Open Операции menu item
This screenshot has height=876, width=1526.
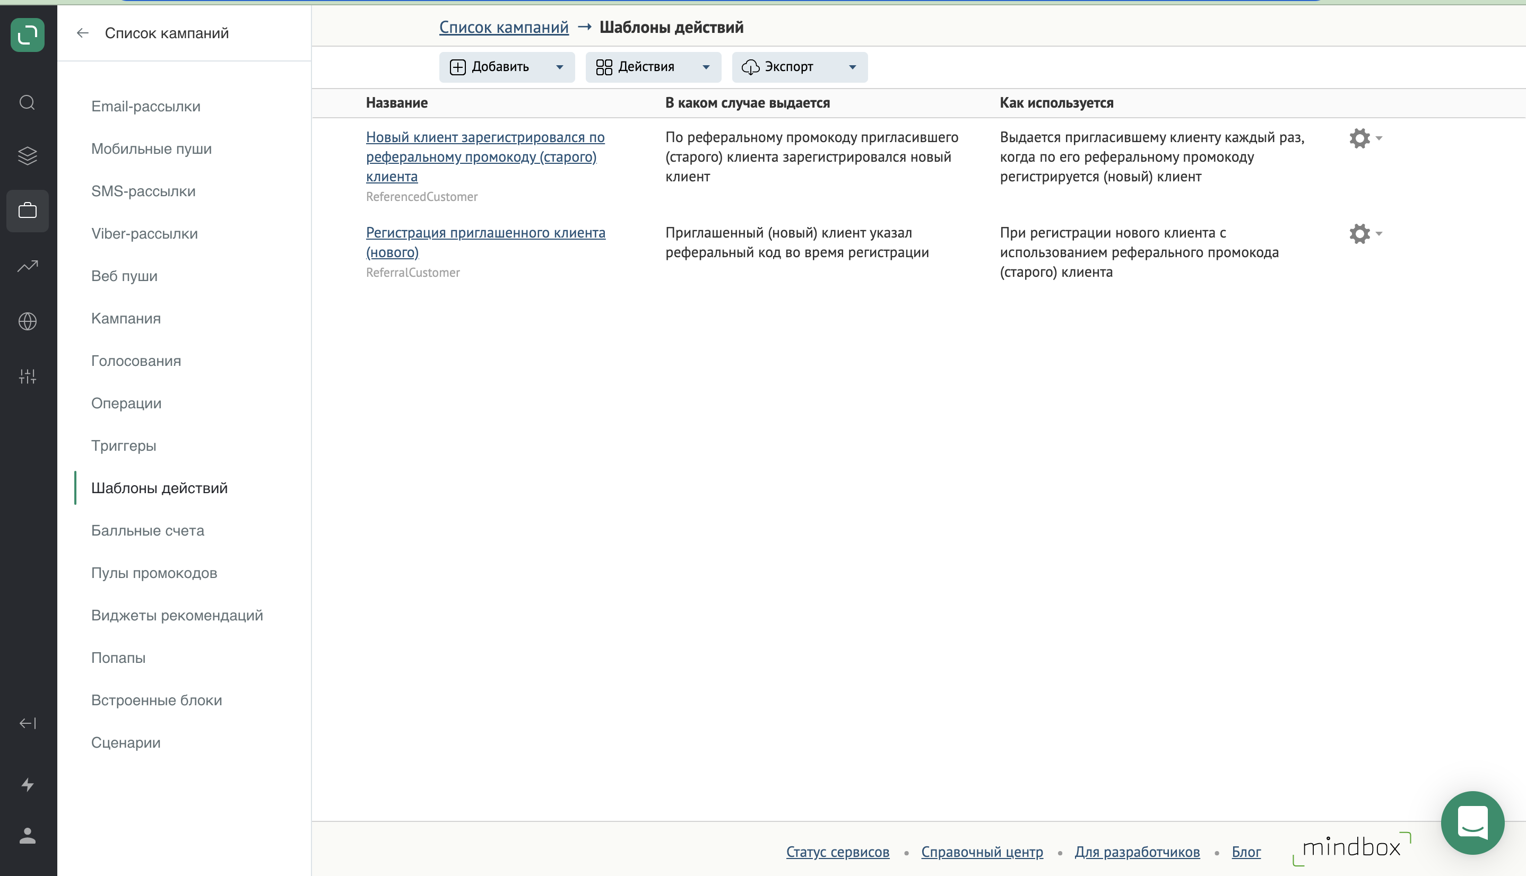(x=126, y=403)
